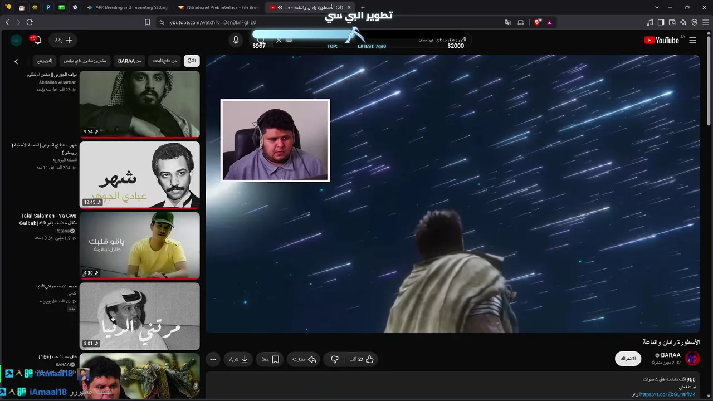Viewport: 713px width, 401px height.
Task: Open the pinned tab with P icon
Action: click(x=48, y=7)
